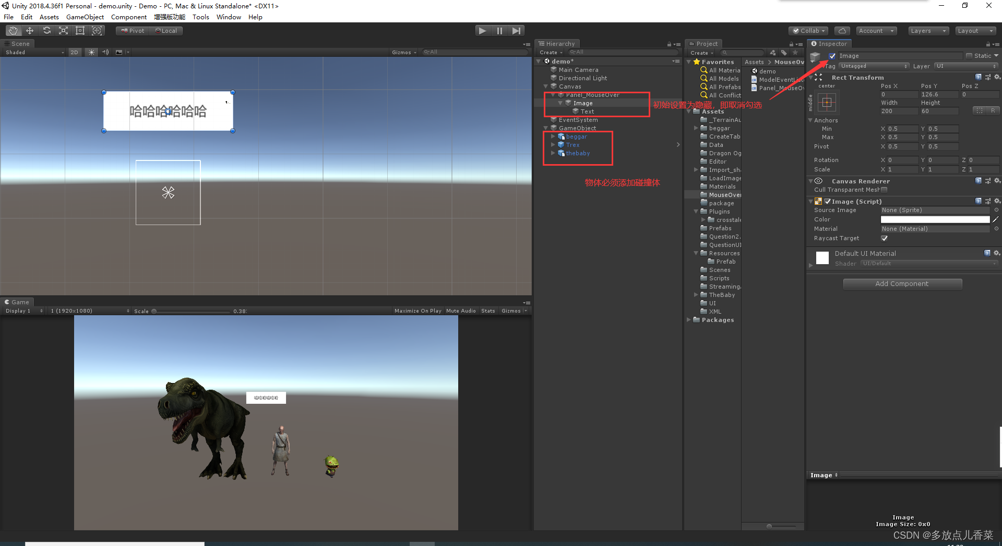Toggle 2D view mode in Scene
The image size is (1002, 546).
75,52
